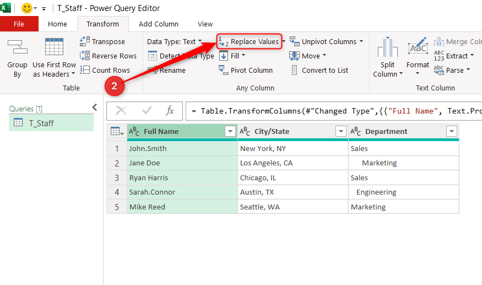Select the Transform tab

coord(102,24)
